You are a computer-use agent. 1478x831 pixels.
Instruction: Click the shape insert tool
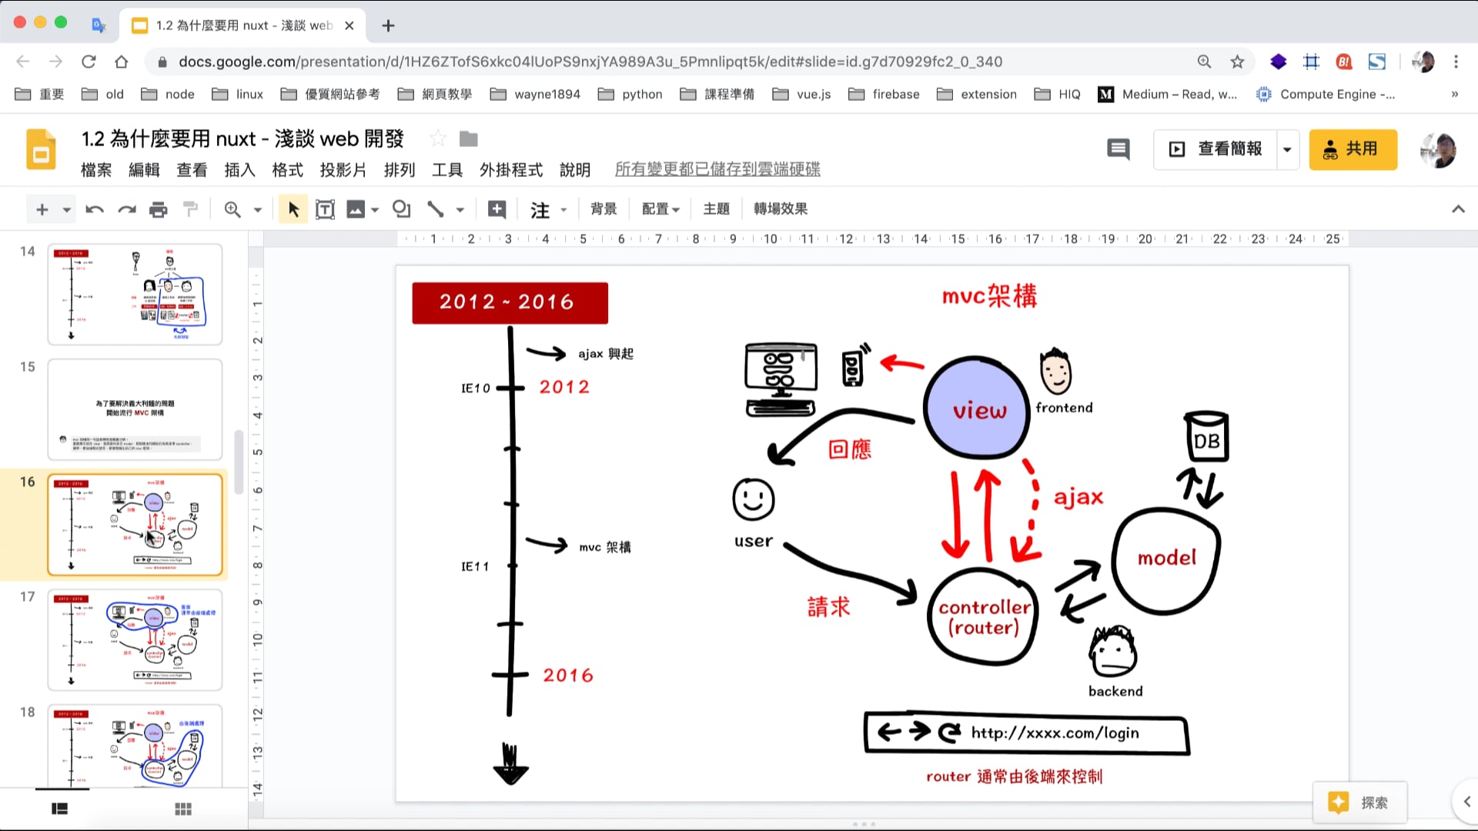(x=401, y=209)
